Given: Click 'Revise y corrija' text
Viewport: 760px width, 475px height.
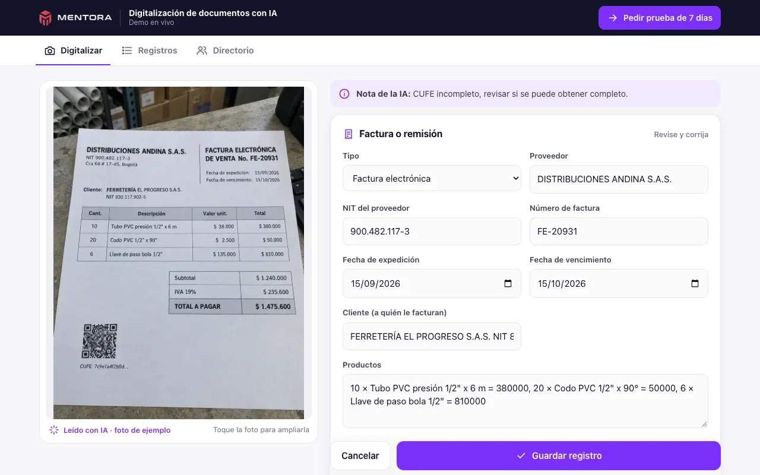Looking at the screenshot, I should coord(681,135).
